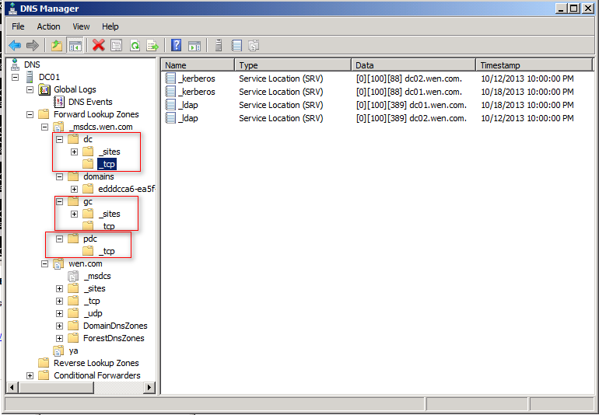The image size is (599, 415).
Task: Click the red X Delete icon
Action: click(x=98, y=45)
